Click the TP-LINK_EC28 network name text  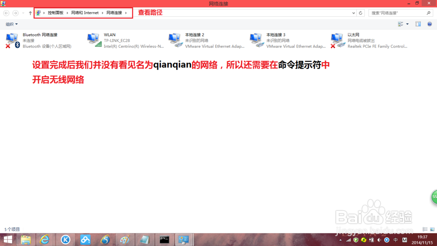[x=117, y=40]
